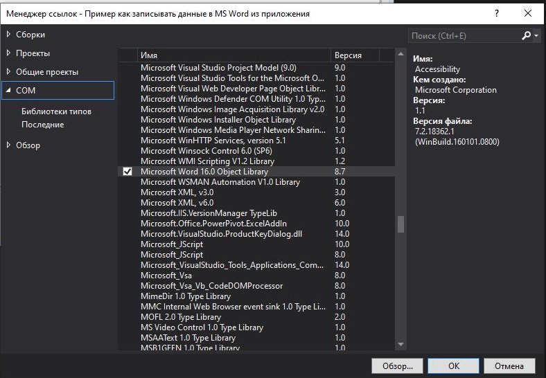Select the COM category

[58, 91]
